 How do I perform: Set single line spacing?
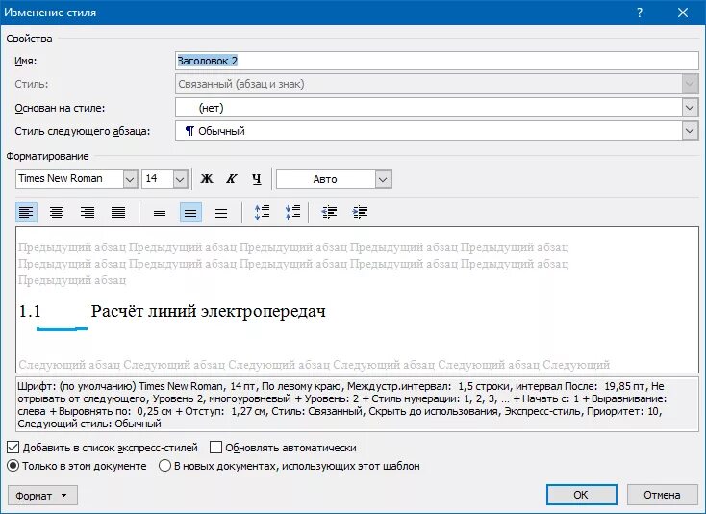160,212
